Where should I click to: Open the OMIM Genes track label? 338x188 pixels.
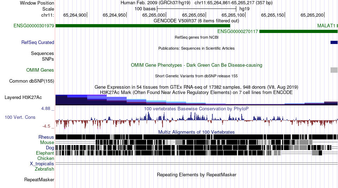(40, 70)
